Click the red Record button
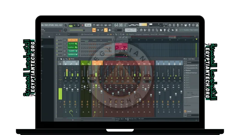Image resolution: width=240 pixels, height=135 pixels. (x=83, y=25)
